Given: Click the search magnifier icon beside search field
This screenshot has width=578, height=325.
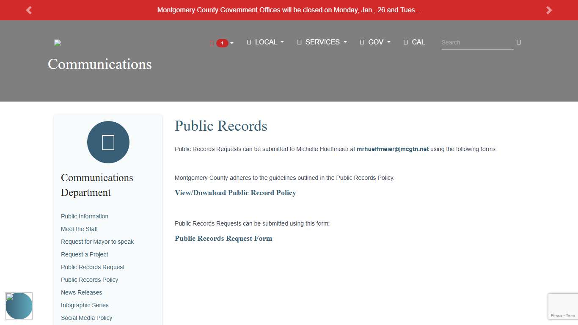Looking at the screenshot, I should [x=518, y=42].
